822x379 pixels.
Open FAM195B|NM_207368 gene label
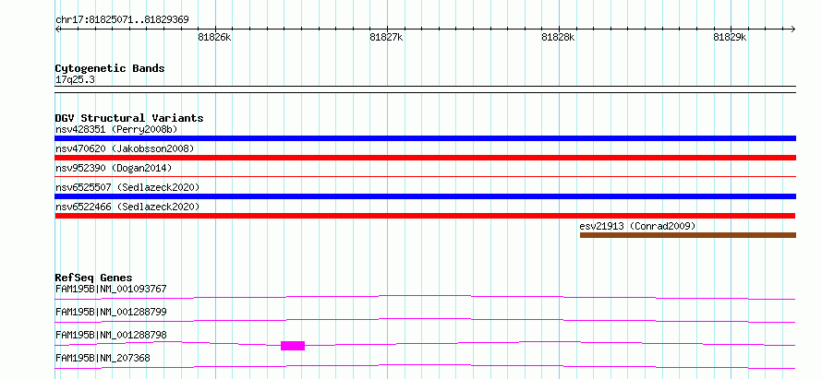(103, 358)
